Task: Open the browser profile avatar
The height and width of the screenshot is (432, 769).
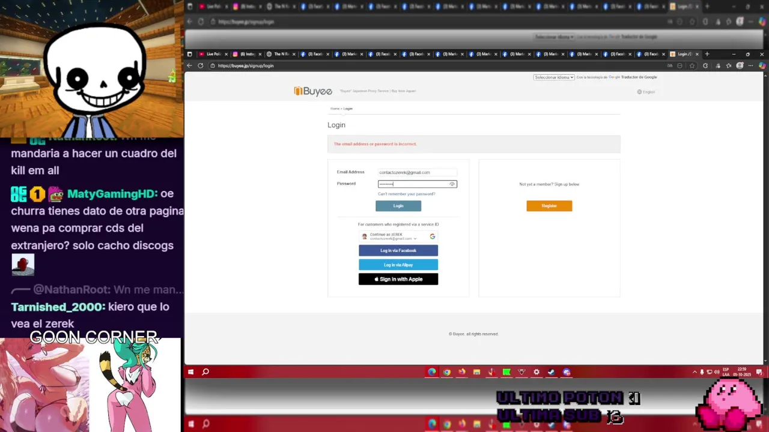Action: pyautogui.click(x=740, y=65)
